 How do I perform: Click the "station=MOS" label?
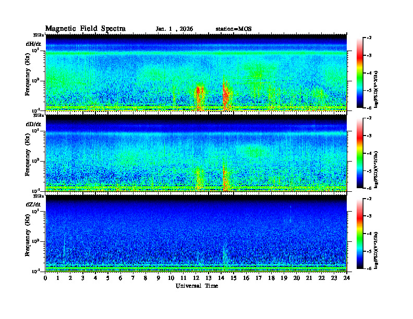(x=234, y=29)
